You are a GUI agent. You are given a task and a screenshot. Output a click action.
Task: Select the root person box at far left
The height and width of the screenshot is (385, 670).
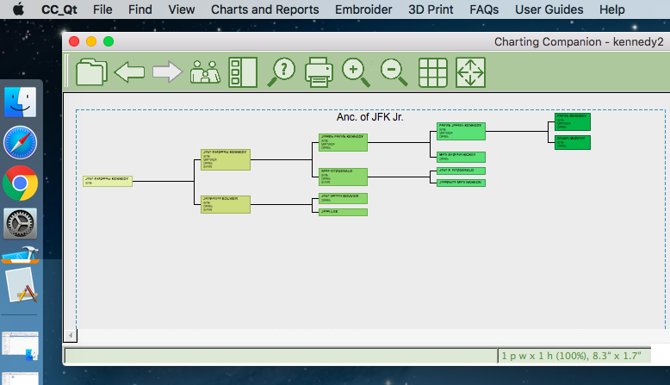[x=108, y=181]
